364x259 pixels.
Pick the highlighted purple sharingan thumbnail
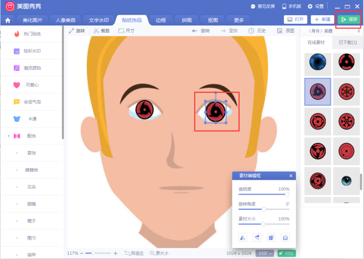[318, 92]
